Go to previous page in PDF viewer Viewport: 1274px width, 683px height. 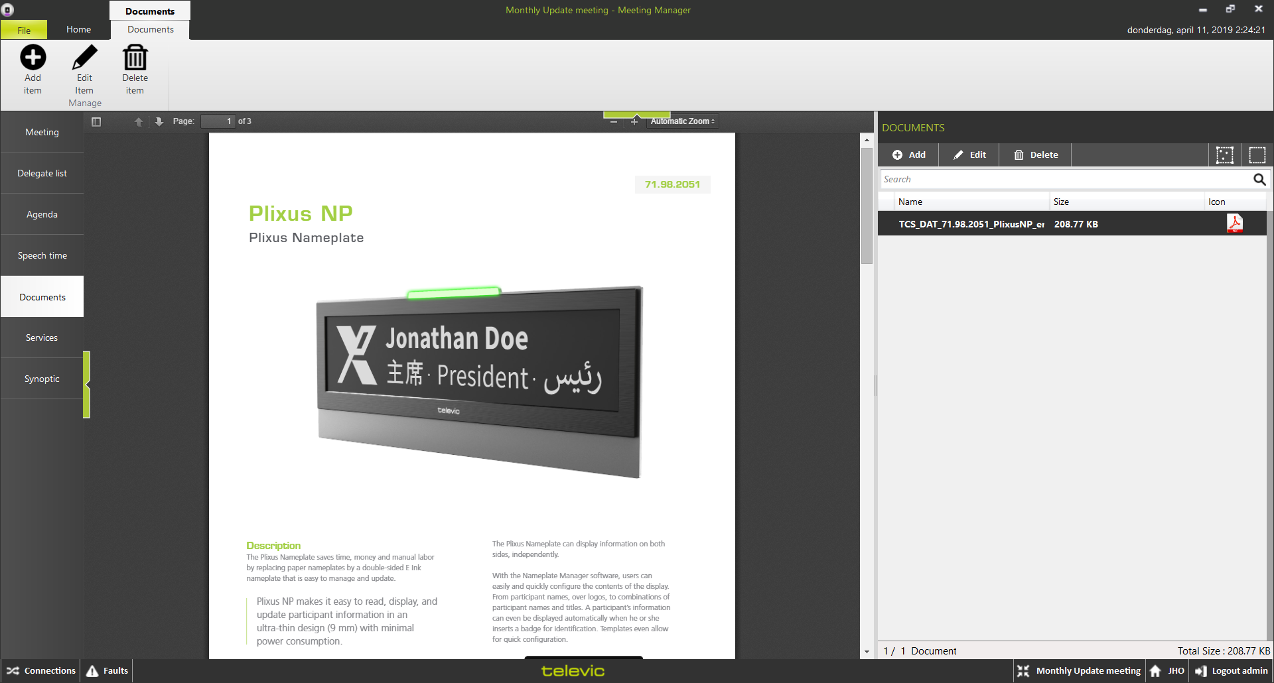pyautogui.click(x=139, y=121)
